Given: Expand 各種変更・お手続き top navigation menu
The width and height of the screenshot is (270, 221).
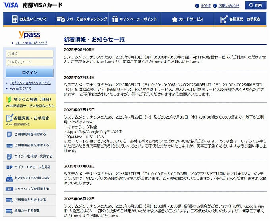Looking at the screenshot, I should pyautogui.click(x=240, y=19).
